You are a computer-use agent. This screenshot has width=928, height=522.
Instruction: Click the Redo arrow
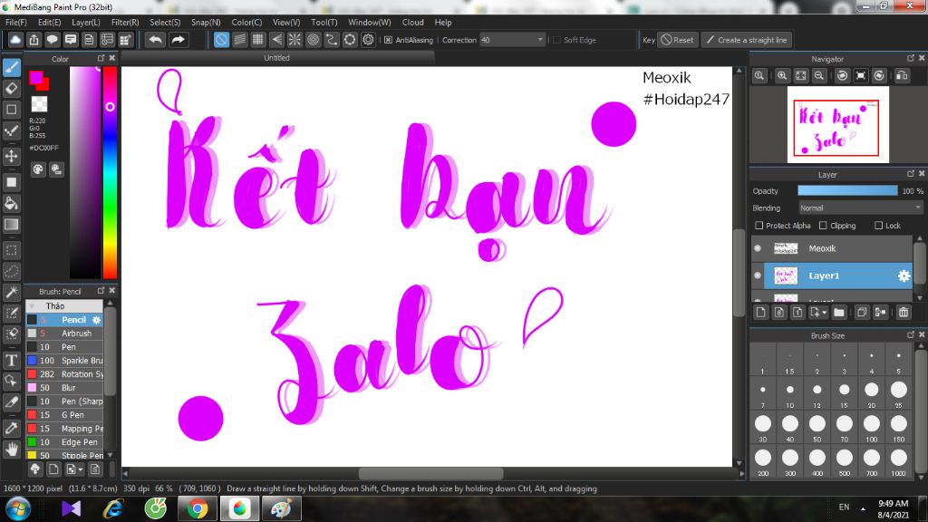[x=178, y=40]
